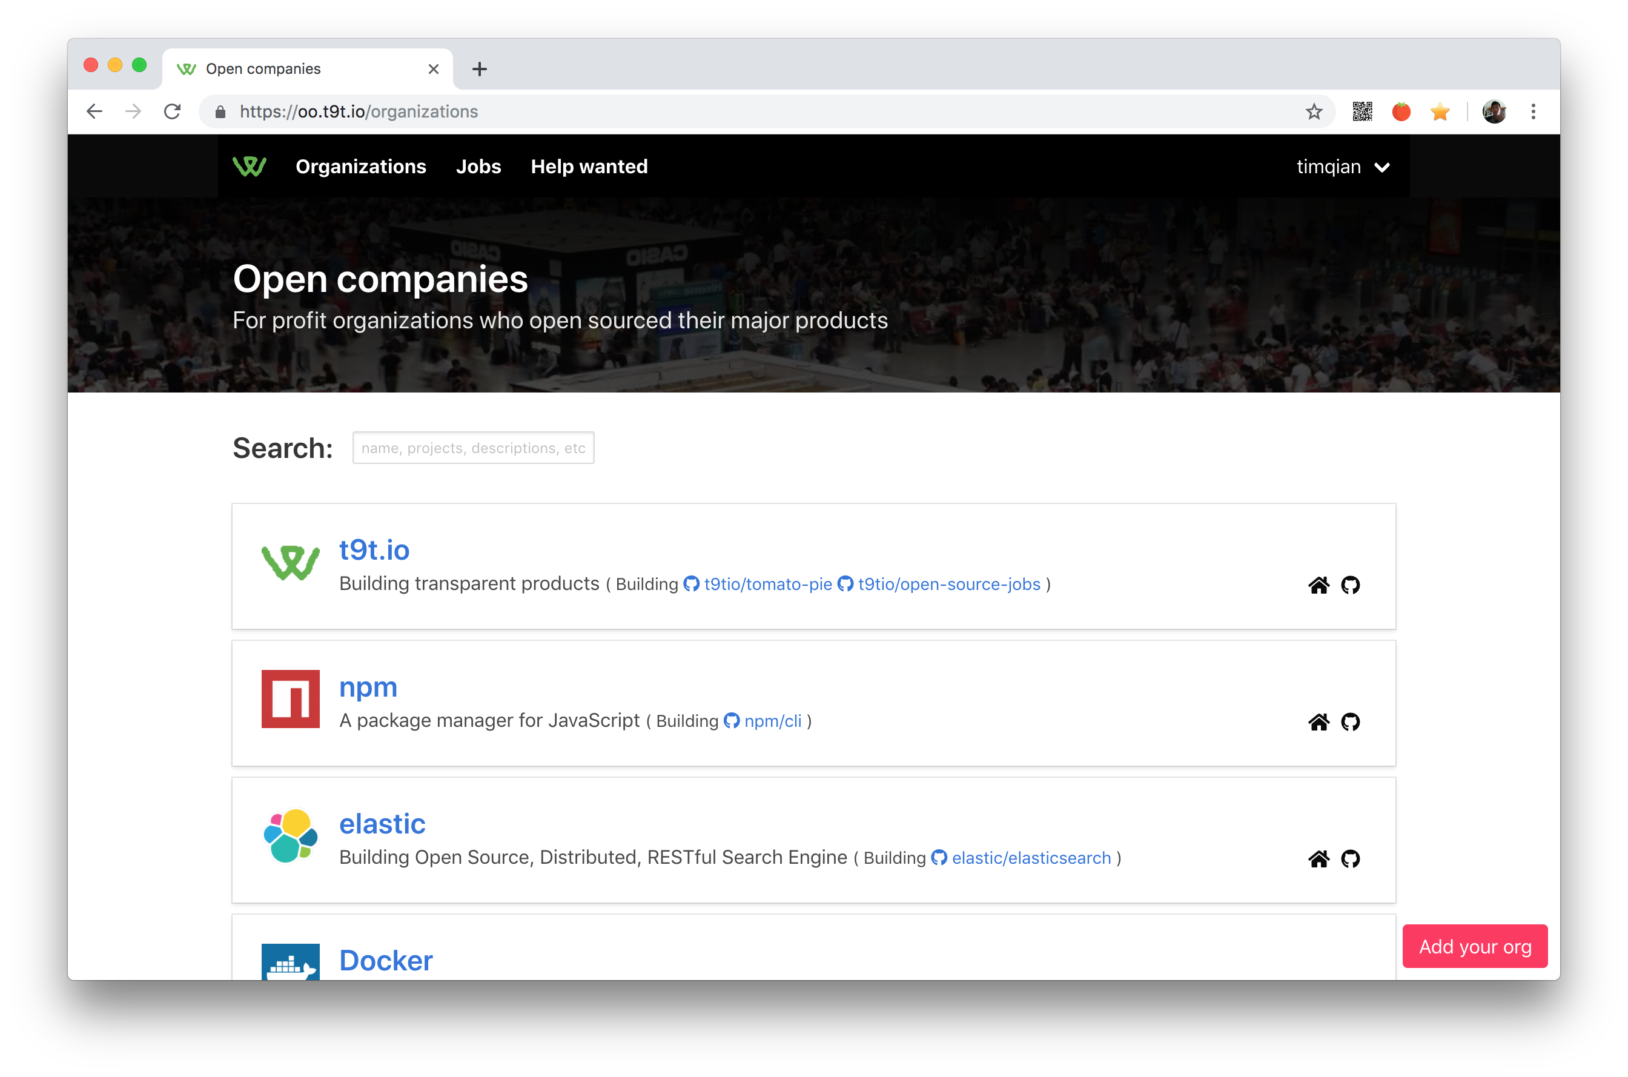The image size is (1628, 1077).
Task: Open Chrome three-dot menu
Action: click(x=1534, y=112)
